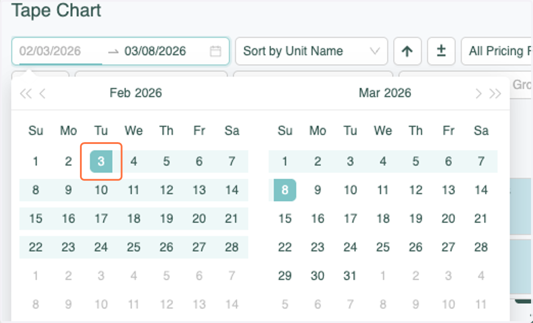Viewport: 533px width, 323px height.
Task: Select February 5 in the calendar
Action: pyautogui.click(x=166, y=161)
